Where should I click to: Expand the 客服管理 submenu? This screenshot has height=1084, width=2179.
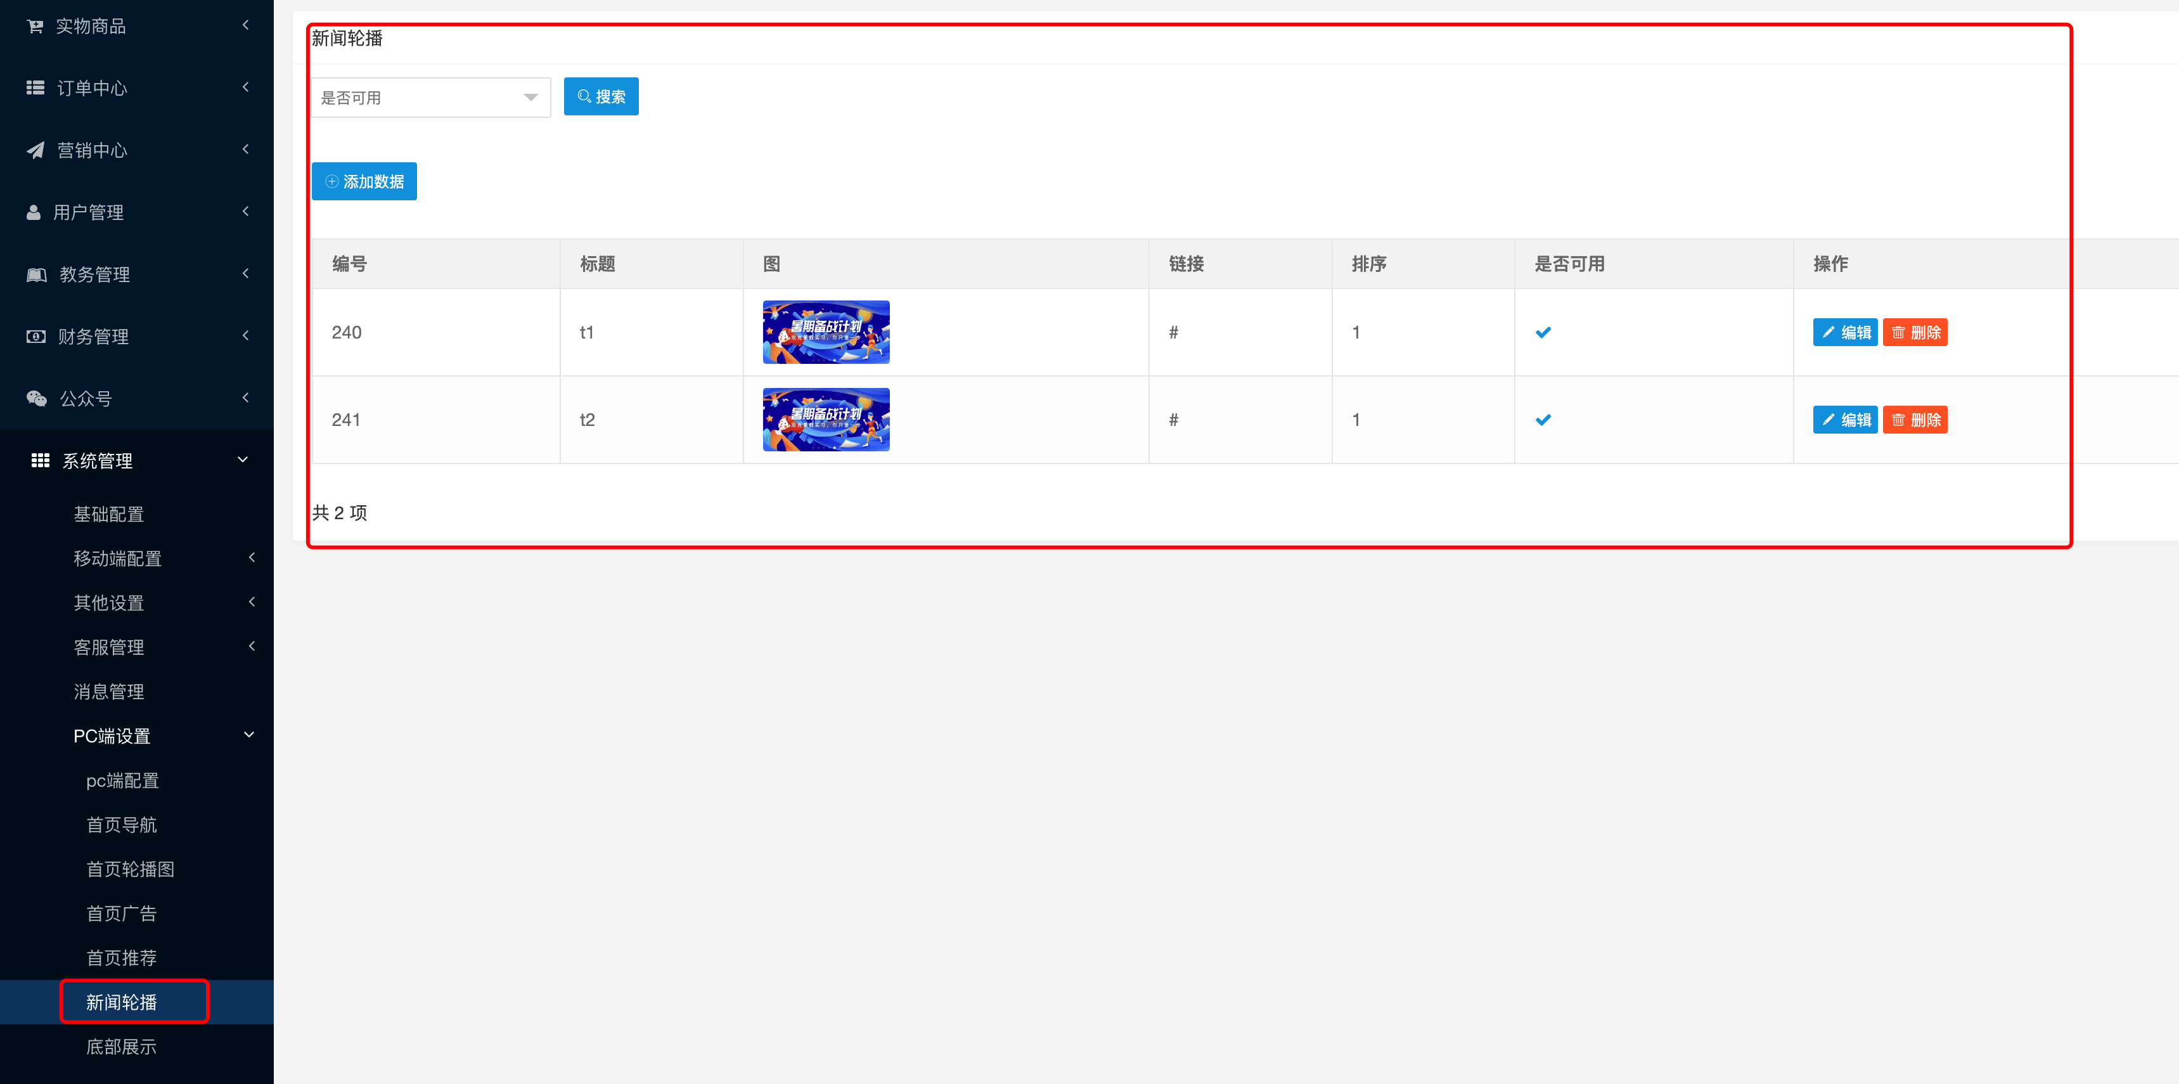click(x=251, y=647)
